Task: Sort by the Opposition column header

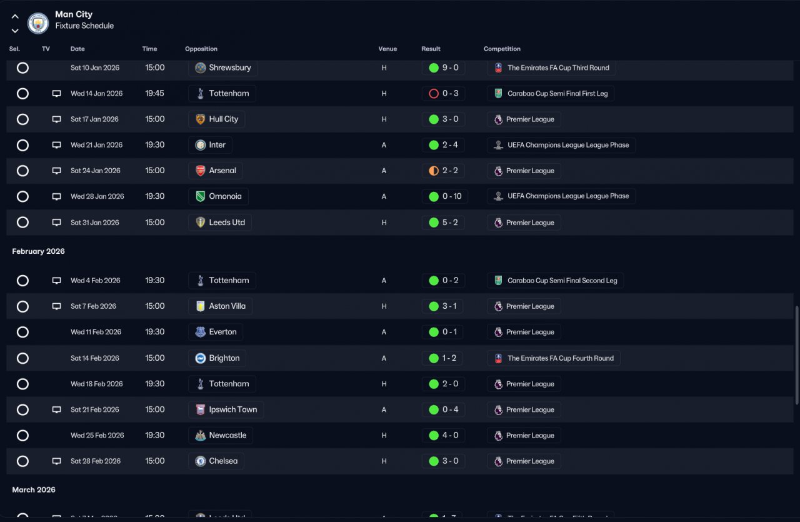Action: (x=201, y=49)
